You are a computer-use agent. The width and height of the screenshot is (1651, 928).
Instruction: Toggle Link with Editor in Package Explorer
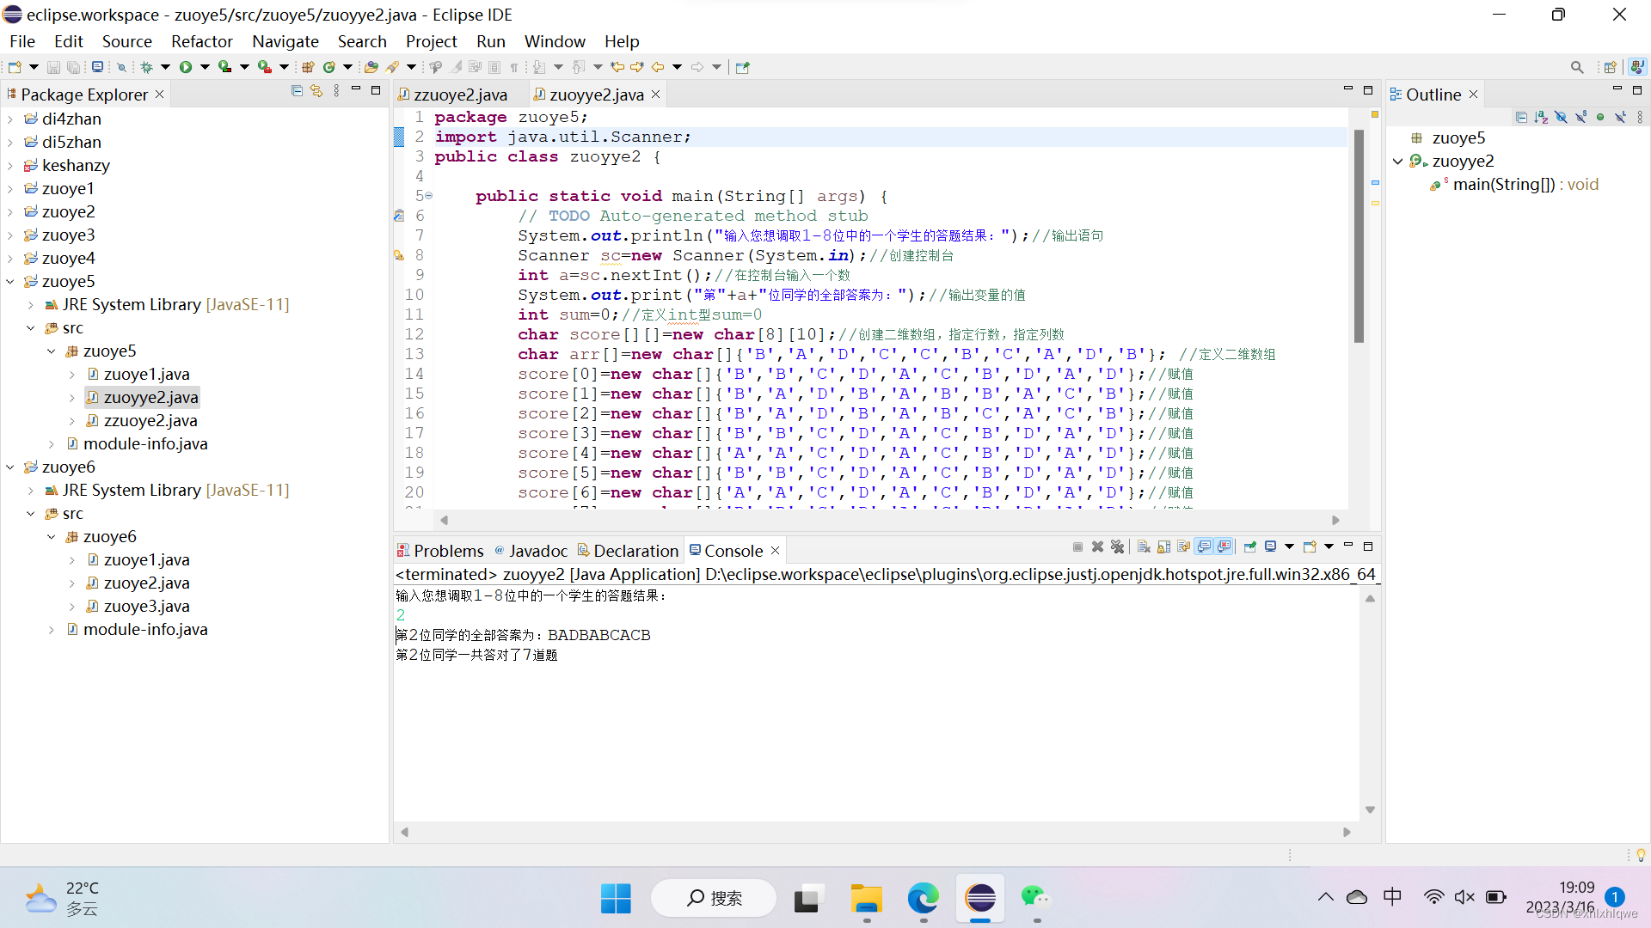pos(316,91)
